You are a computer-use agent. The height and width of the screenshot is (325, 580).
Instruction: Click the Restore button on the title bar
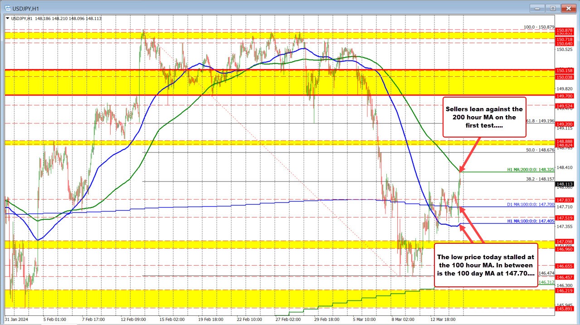point(553,8)
